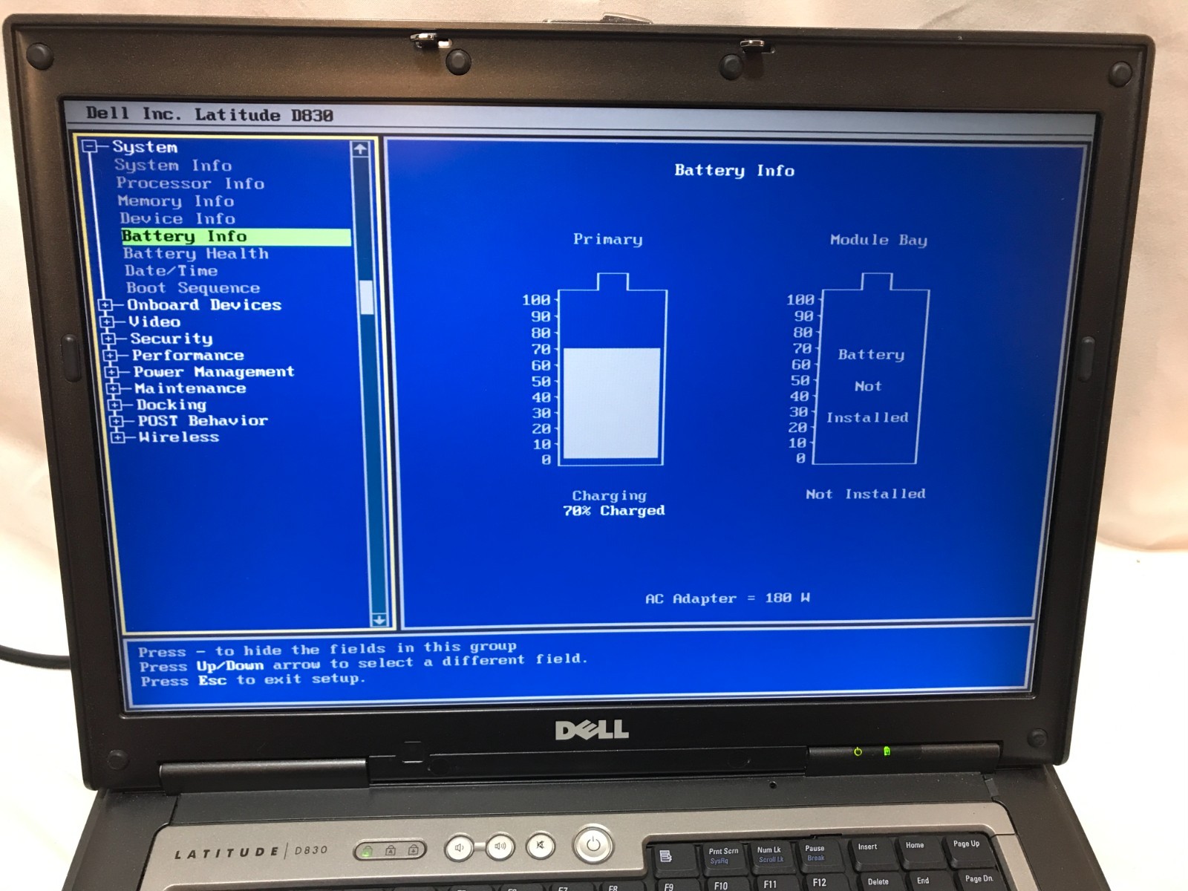1188x891 pixels.
Task: Select System Info in tree
Action: pos(173,166)
